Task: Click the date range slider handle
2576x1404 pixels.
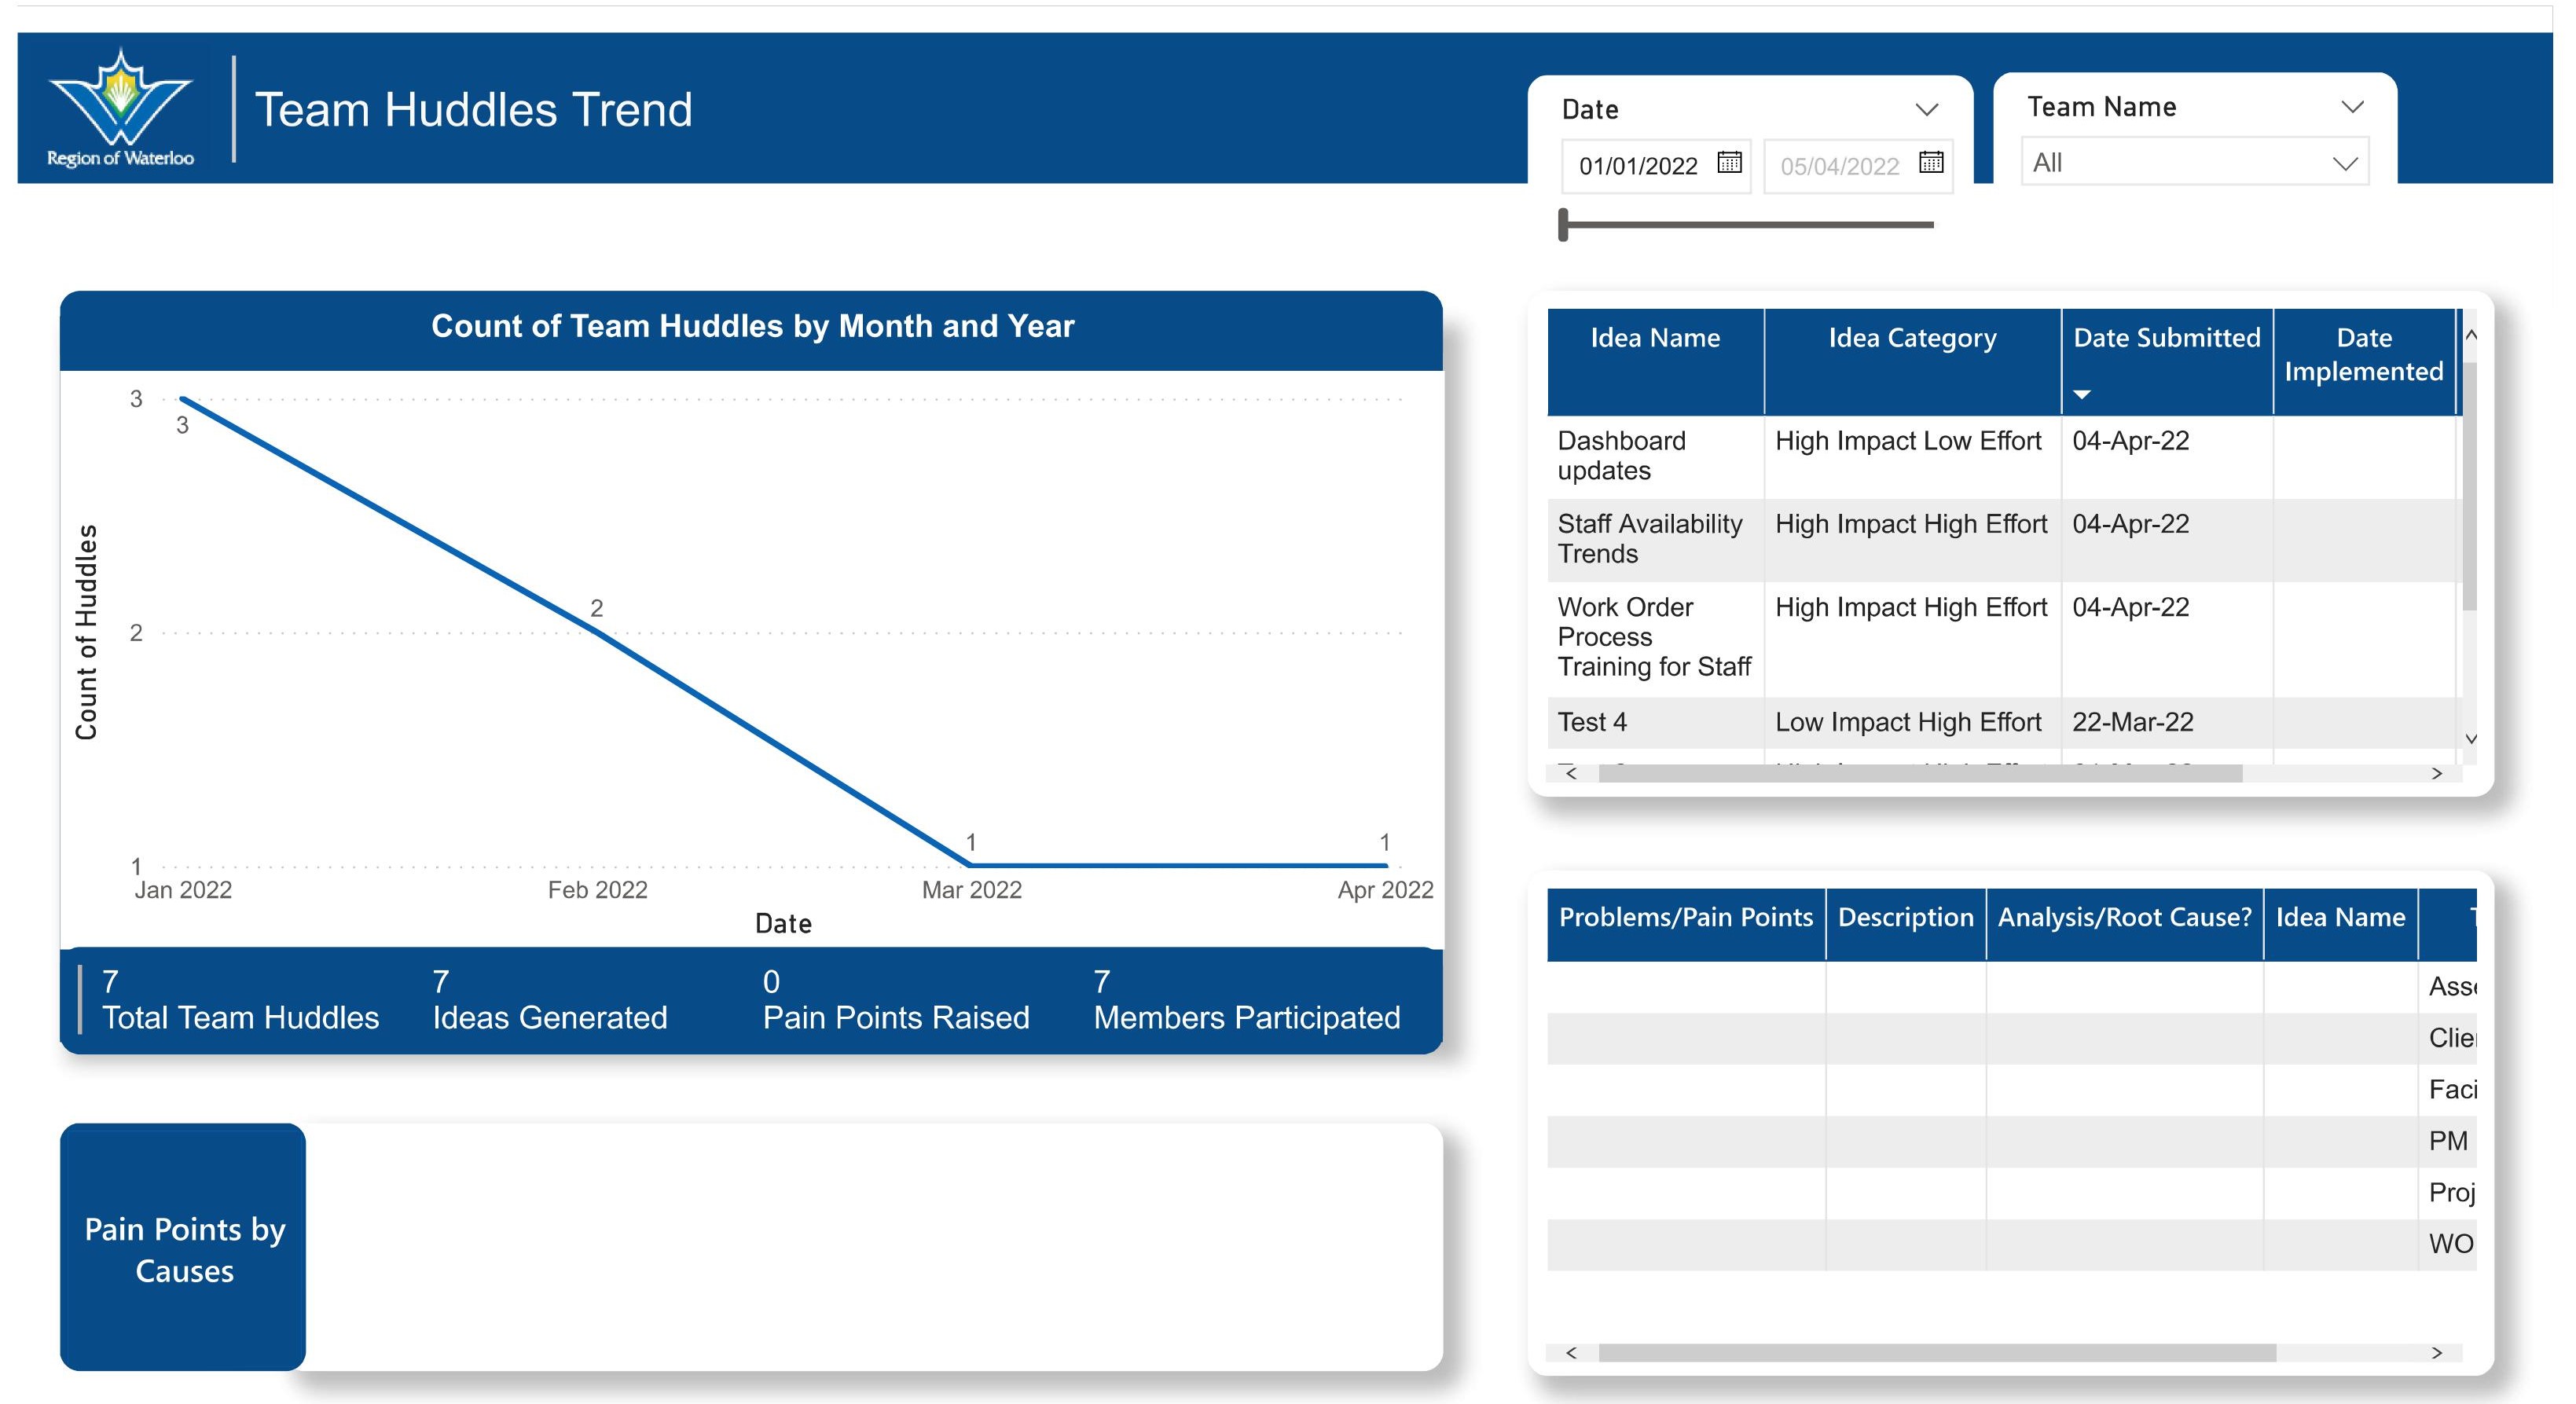Action: 1564,225
